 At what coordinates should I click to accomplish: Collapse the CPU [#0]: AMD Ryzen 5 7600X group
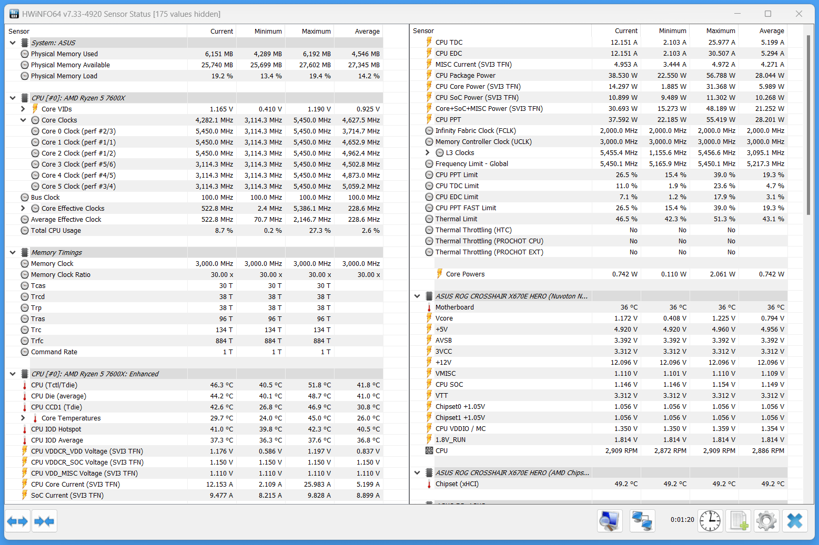pyautogui.click(x=13, y=98)
